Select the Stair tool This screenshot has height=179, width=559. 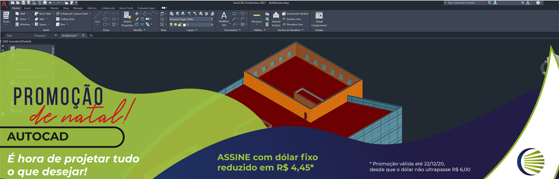(40, 19)
